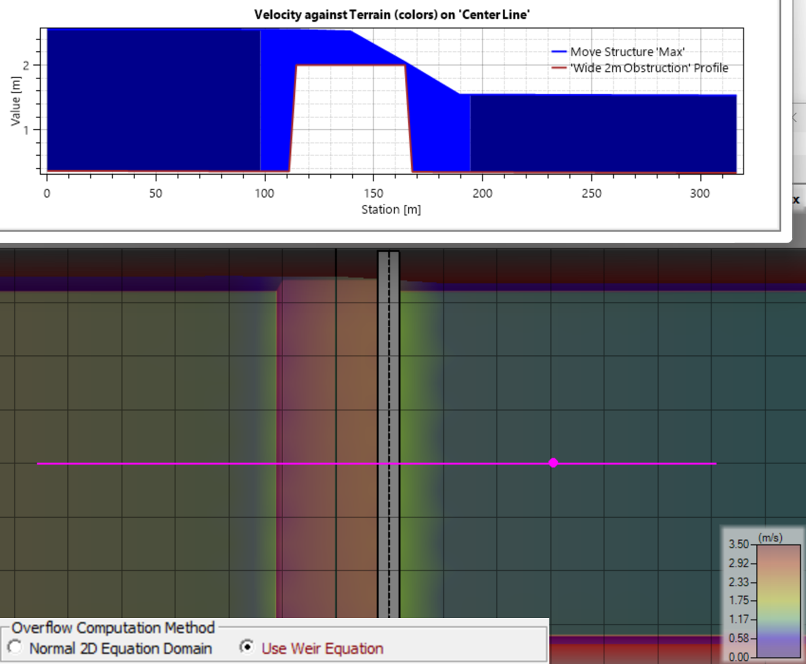Screen dimensions: 806x664
Task: Click the 'Move Structure Max' legend label
Action: (x=627, y=52)
